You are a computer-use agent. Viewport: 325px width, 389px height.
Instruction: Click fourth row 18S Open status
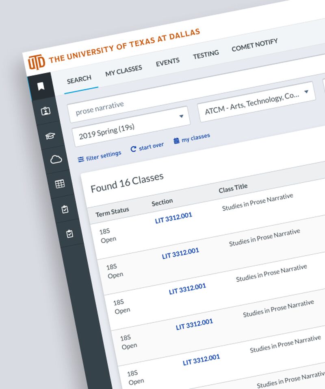(128, 342)
